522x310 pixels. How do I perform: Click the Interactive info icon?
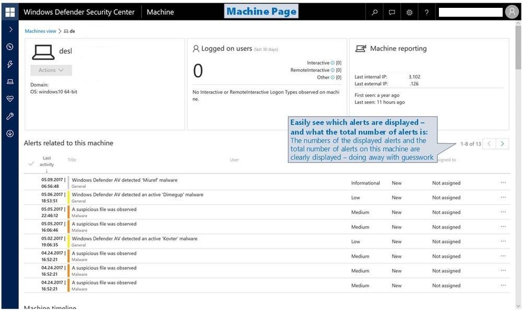point(332,63)
